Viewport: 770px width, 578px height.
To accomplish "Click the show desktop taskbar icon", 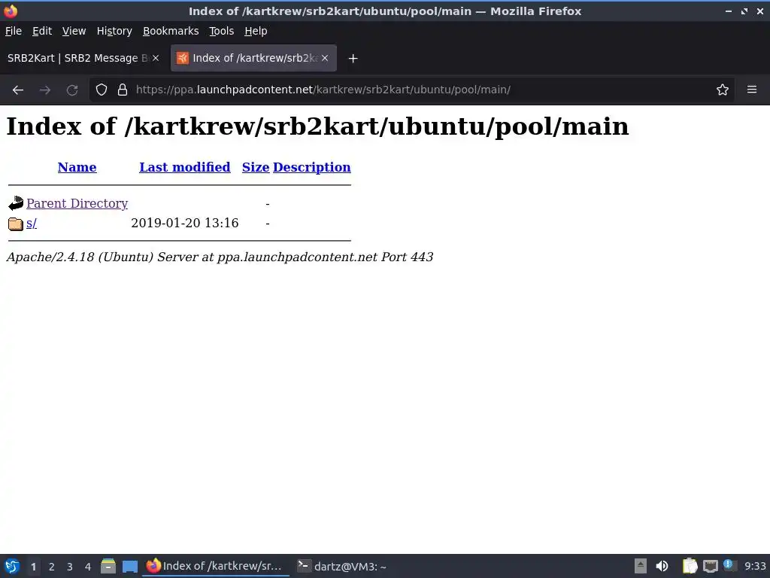I will [x=129, y=566].
